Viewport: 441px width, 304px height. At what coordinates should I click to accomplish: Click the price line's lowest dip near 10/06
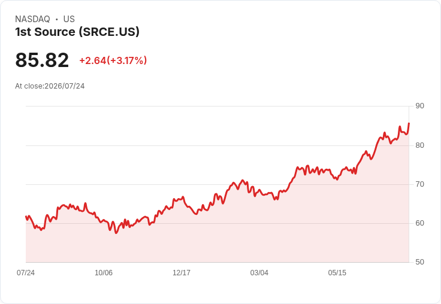pyautogui.click(x=116, y=233)
